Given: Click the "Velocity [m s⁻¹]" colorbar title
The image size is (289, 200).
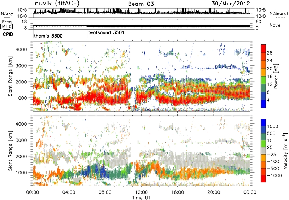Looking at the screenshot, I should point(285,151).
